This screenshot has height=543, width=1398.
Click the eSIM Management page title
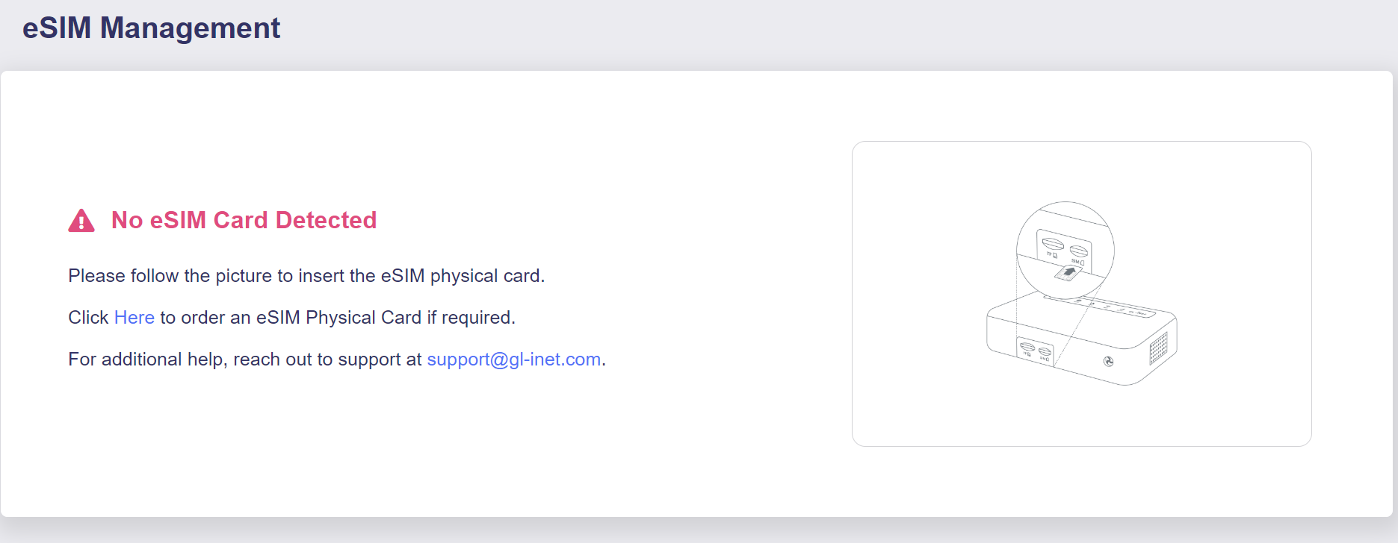coord(152,28)
